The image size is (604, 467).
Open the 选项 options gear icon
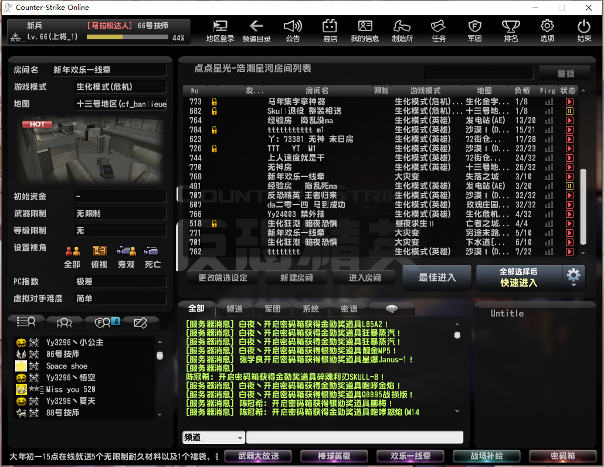547,31
